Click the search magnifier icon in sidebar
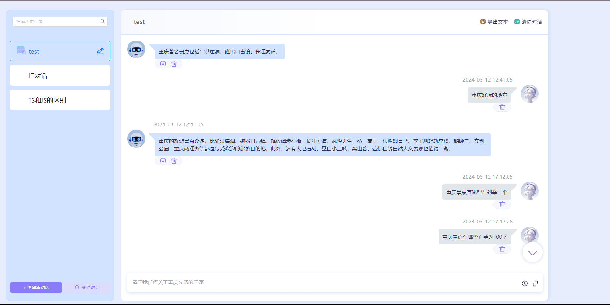The height and width of the screenshot is (305, 610). [x=102, y=21]
